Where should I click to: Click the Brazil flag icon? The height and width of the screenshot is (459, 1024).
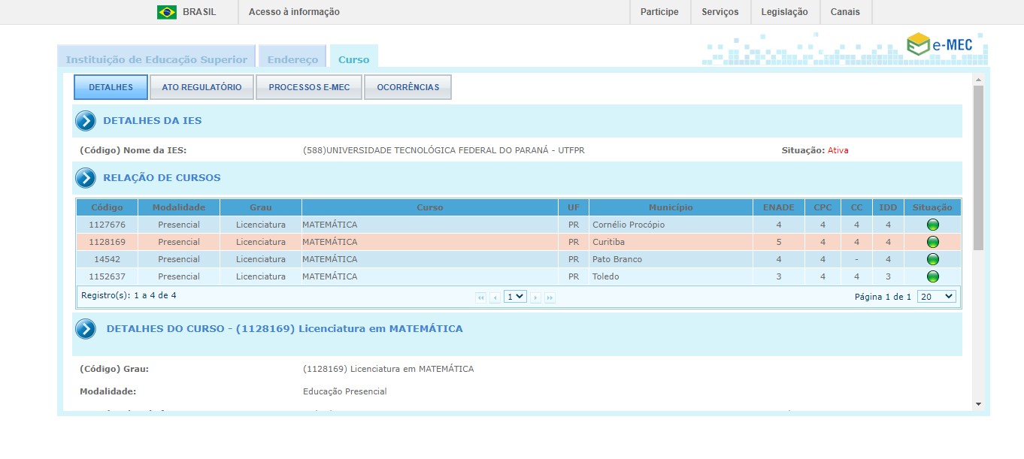[x=166, y=12]
